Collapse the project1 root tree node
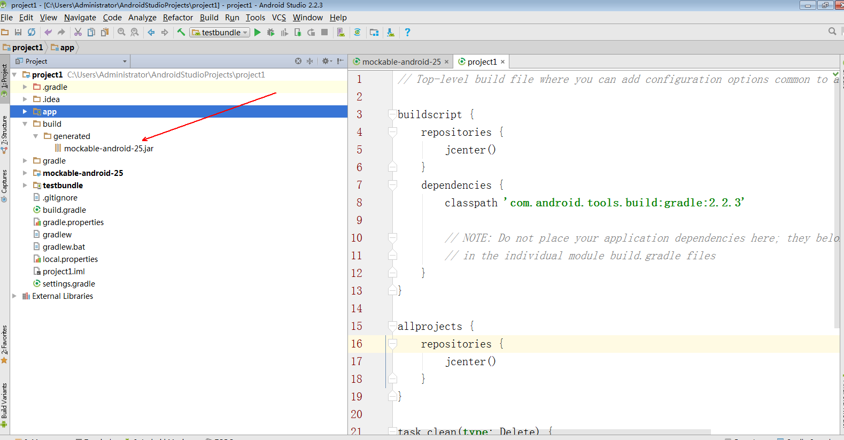 pyautogui.click(x=14, y=75)
